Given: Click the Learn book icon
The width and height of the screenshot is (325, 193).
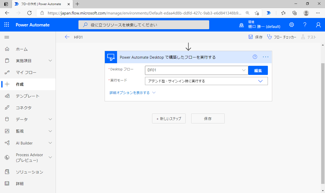Looking at the screenshot, I should point(7,184).
